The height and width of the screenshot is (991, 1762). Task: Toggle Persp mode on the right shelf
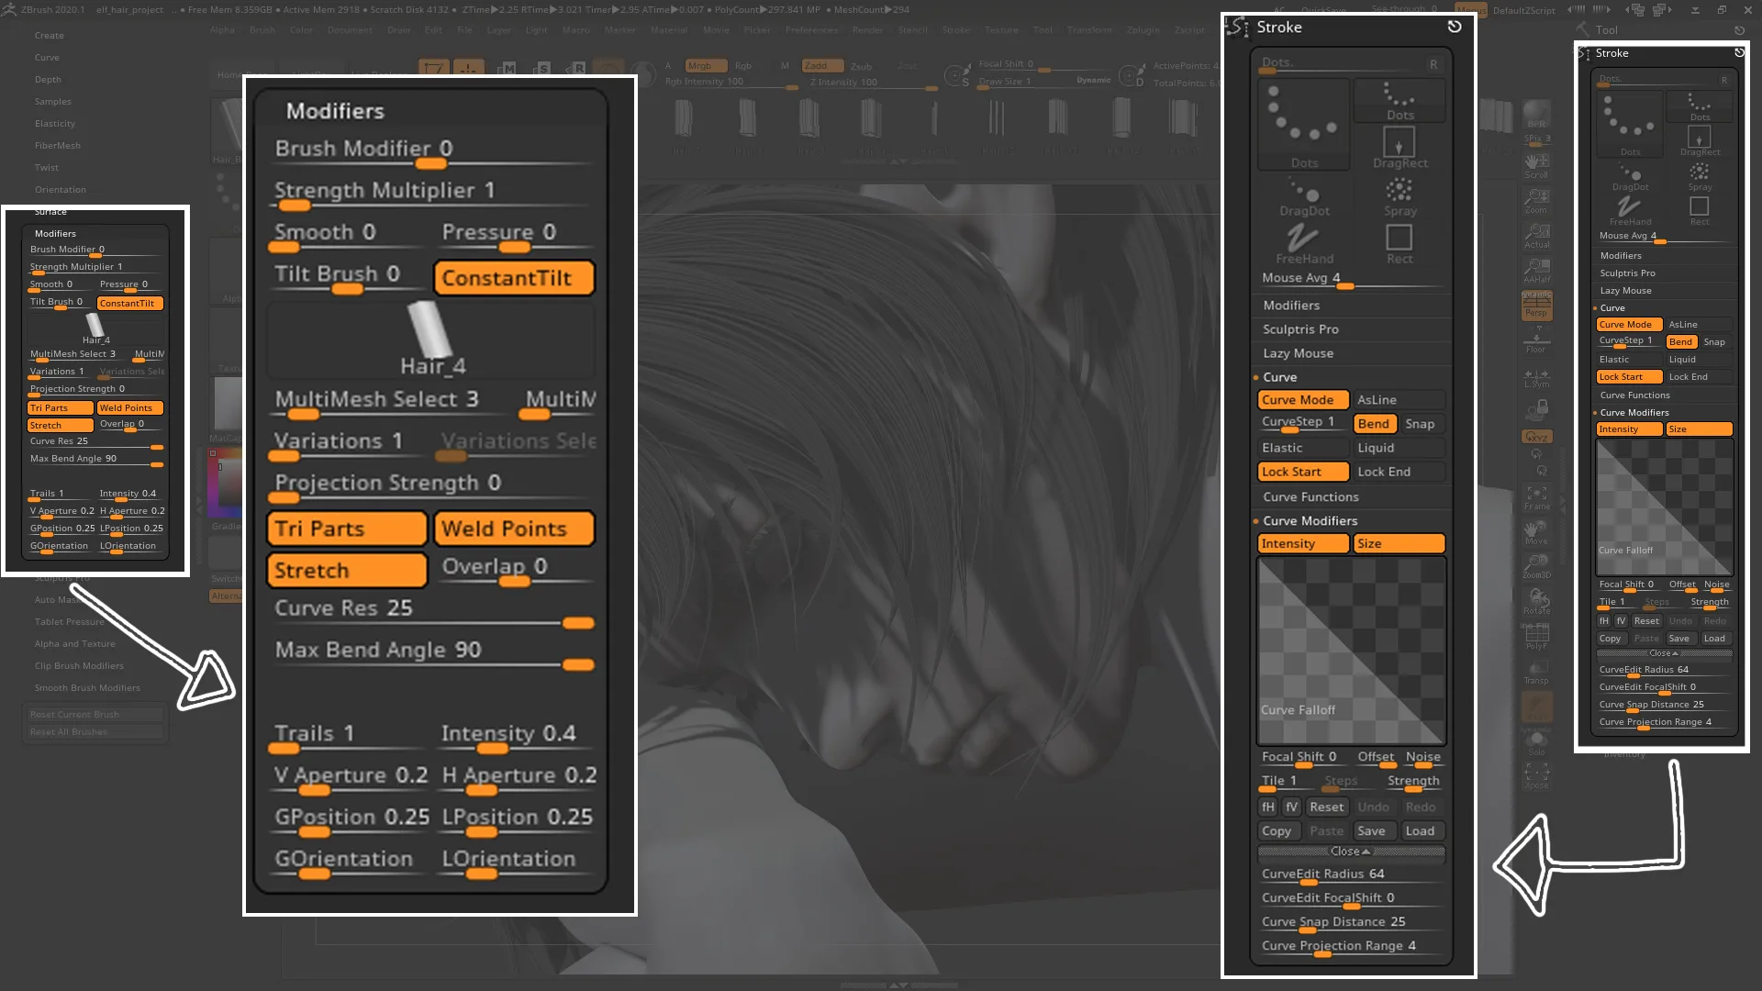[x=1537, y=303]
